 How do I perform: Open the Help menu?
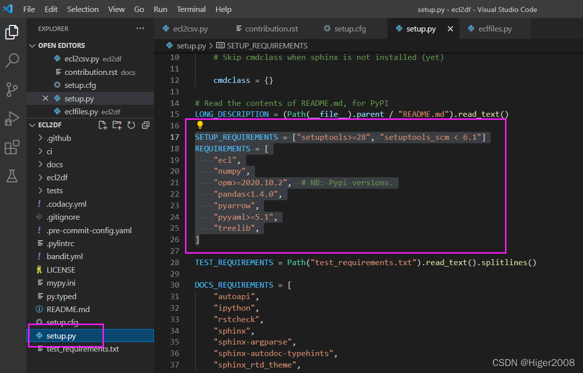pyautogui.click(x=223, y=9)
